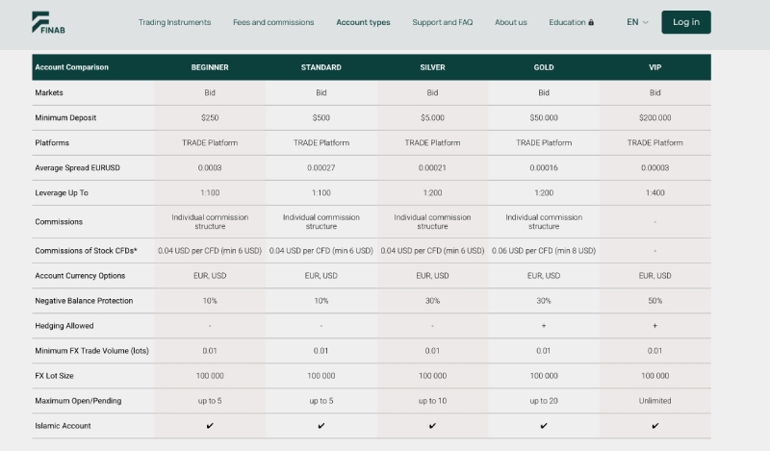Click the 0.0003 average spread value
770x451 pixels.
pos(210,168)
